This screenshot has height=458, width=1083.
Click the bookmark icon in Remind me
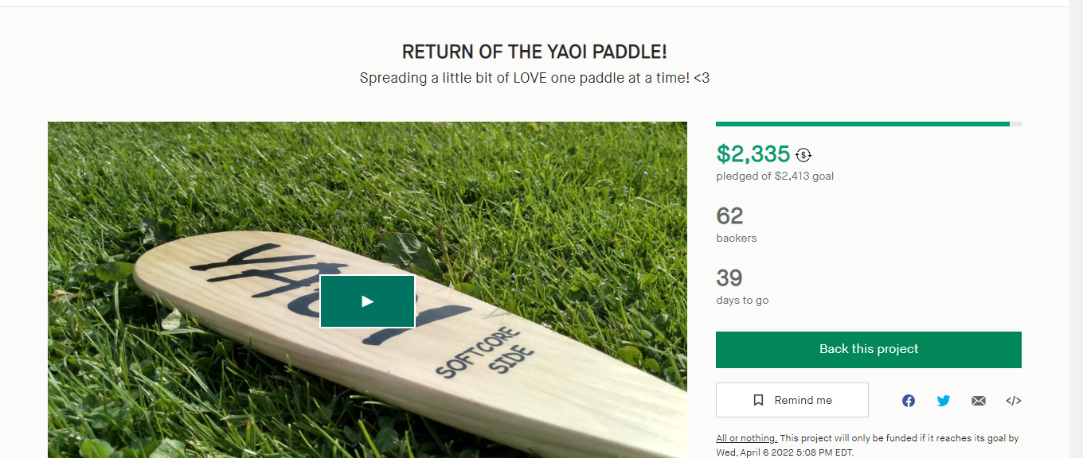(758, 400)
